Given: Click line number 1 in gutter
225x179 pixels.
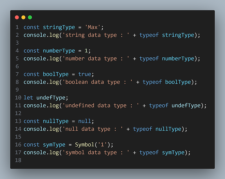Looking at the screenshot, I should (x=17, y=27).
